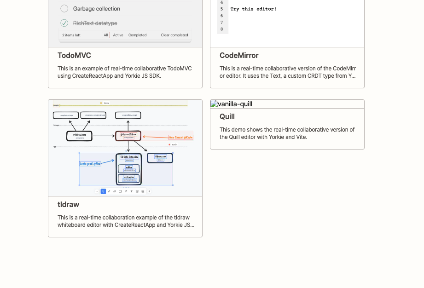Switch to the Active filter

[x=118, y=35]
